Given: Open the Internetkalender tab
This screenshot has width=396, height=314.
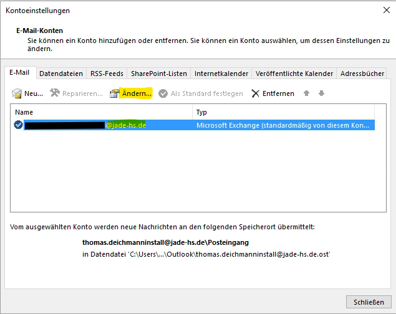Looking at the screenshot, I should click(221, 74).
